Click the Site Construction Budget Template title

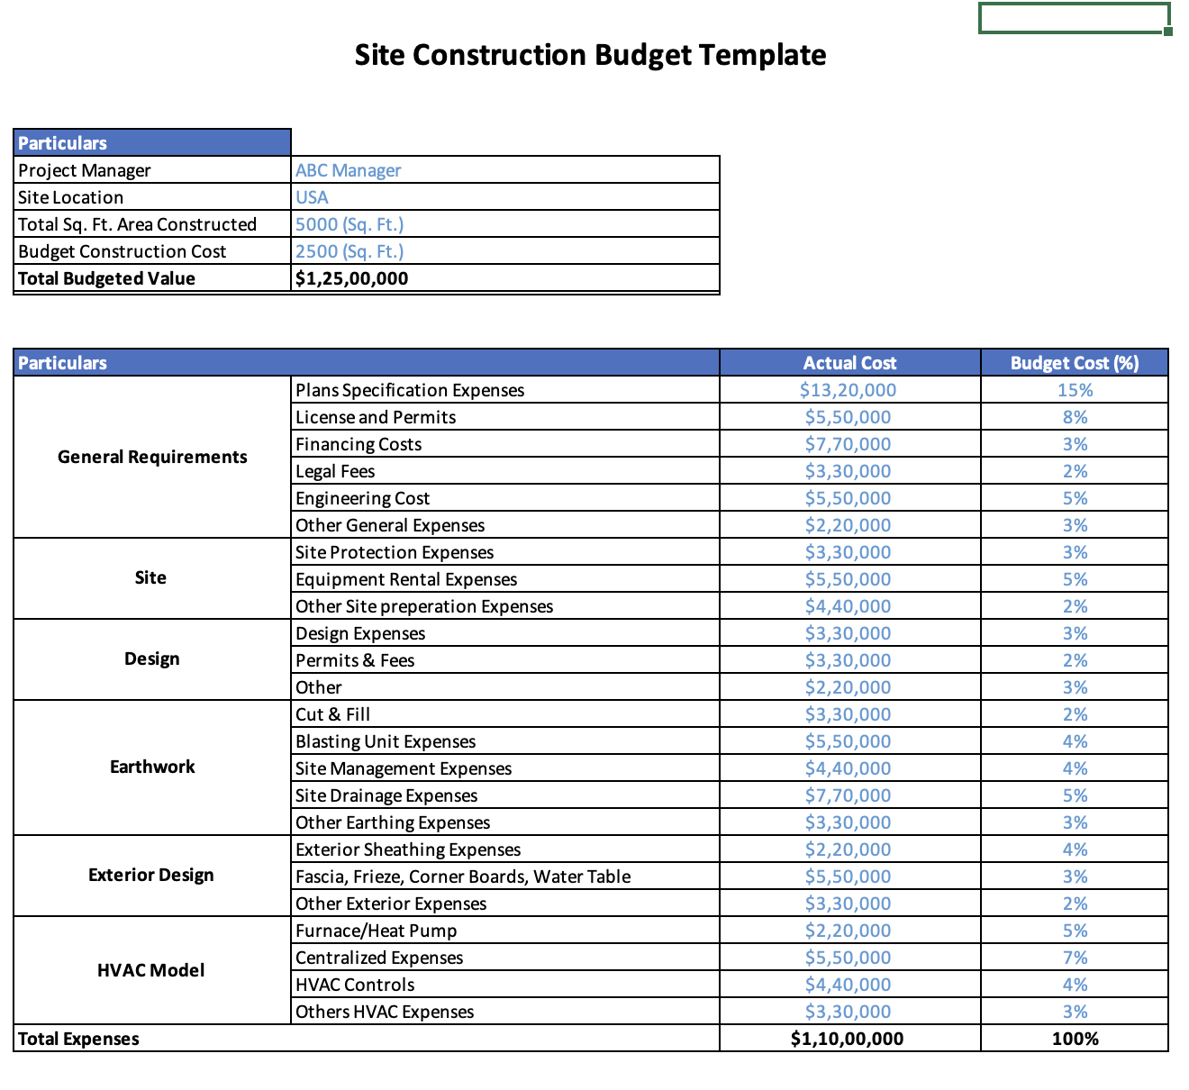pos(591,55)
